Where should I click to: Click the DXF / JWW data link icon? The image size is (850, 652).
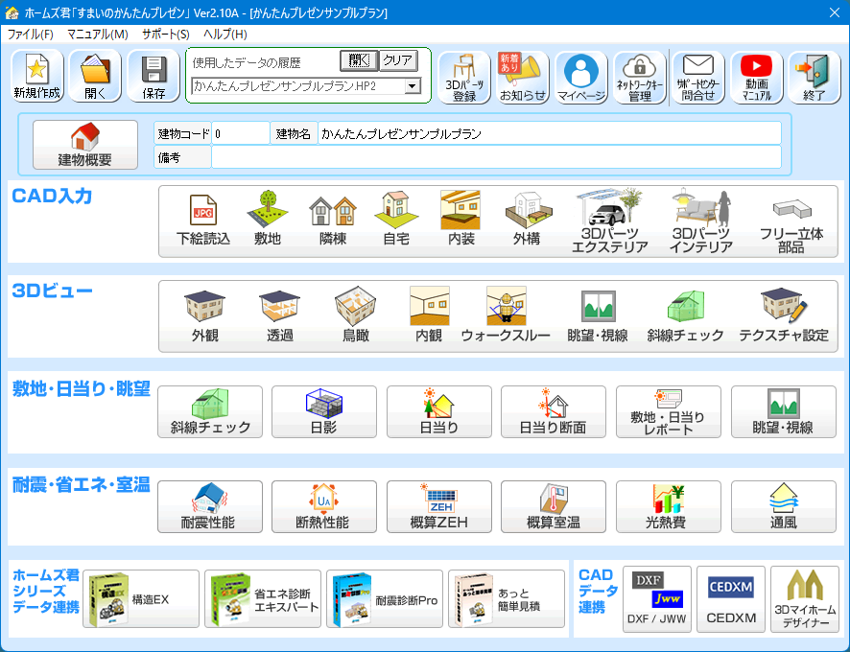(x=656, y=598)
